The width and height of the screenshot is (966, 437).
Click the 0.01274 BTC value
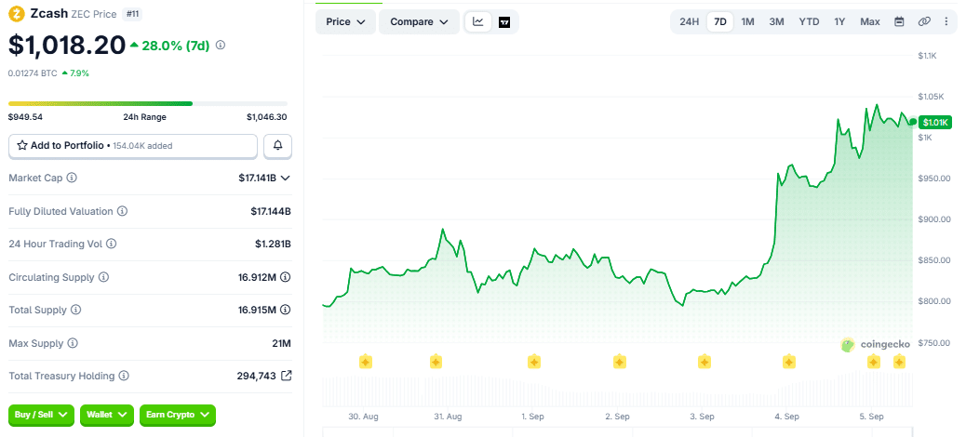coord(32,73)
